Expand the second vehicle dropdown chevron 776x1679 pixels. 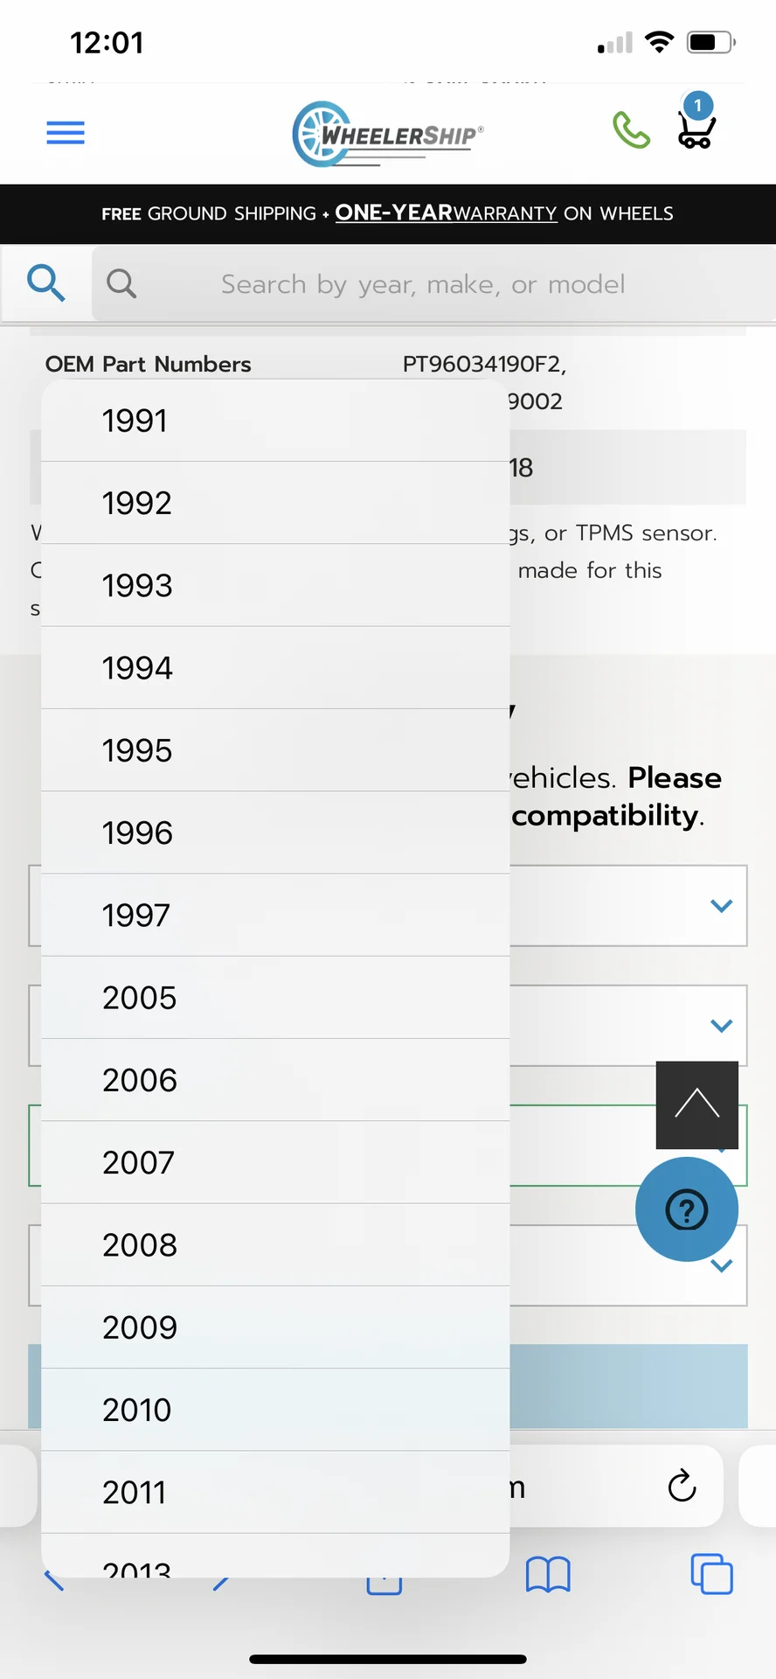[x=721, y=1026]
